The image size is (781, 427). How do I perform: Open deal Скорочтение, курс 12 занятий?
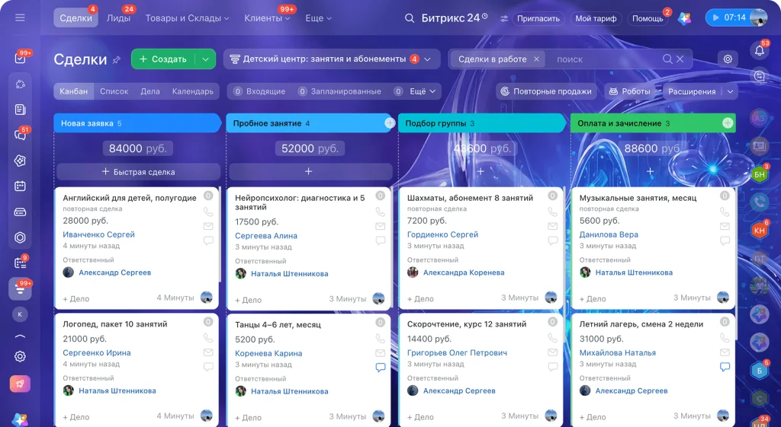(467, 324)
